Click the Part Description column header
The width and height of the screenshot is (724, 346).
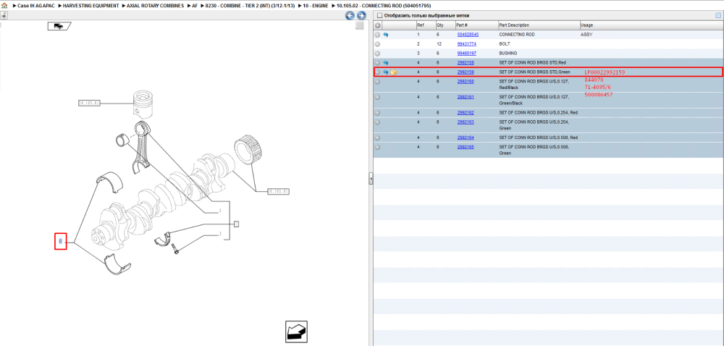tap(514, 25)
